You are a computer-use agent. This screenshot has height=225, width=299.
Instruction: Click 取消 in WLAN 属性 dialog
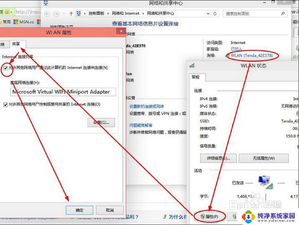(x=110, y=210)
